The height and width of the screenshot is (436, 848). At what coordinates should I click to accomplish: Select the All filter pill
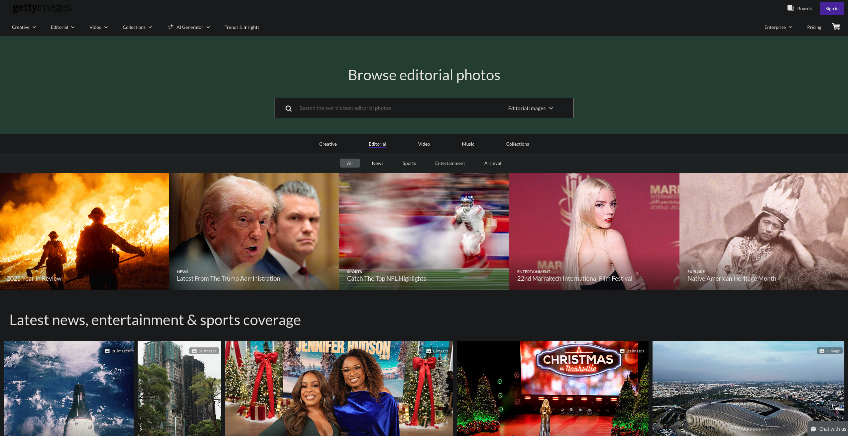pos(349,163)
